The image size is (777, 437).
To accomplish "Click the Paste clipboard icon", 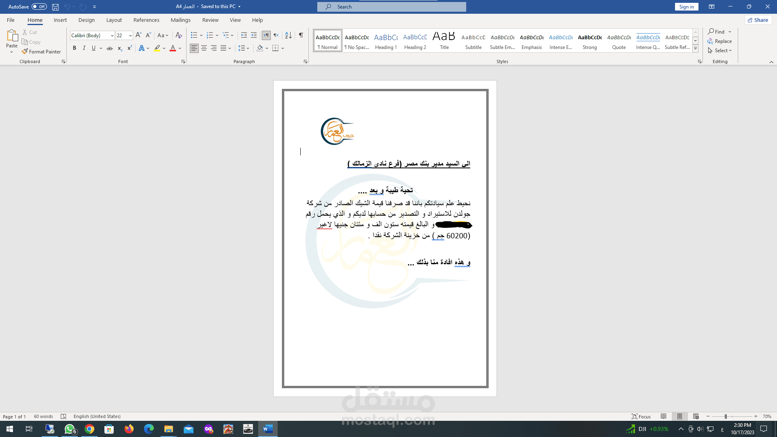I will point(12,36).
